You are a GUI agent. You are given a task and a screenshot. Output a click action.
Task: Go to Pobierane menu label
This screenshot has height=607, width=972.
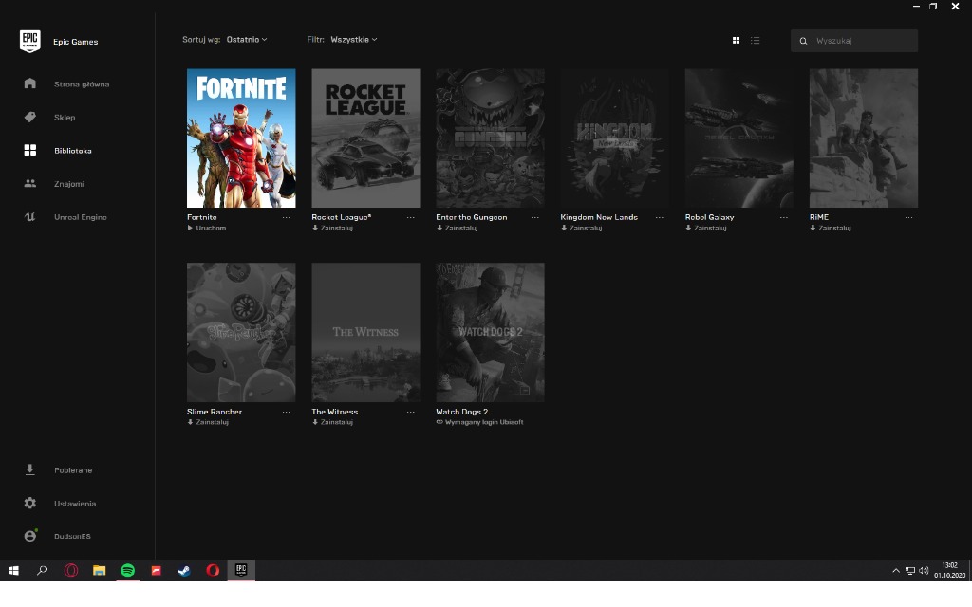pyautogui.click(x=72, y=470)
